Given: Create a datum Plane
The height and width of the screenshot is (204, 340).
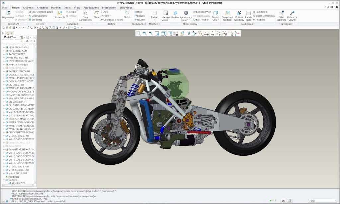Looking at the screenshot, I should (96, 14).
